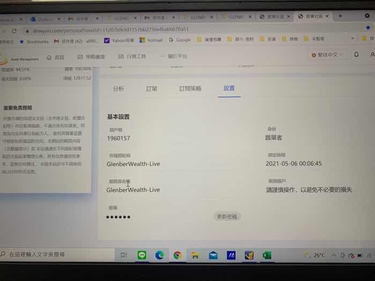The width and height of the screenshot is (375, 281).
Task: Open the weather 26°C tray widget
Action: 314,255
